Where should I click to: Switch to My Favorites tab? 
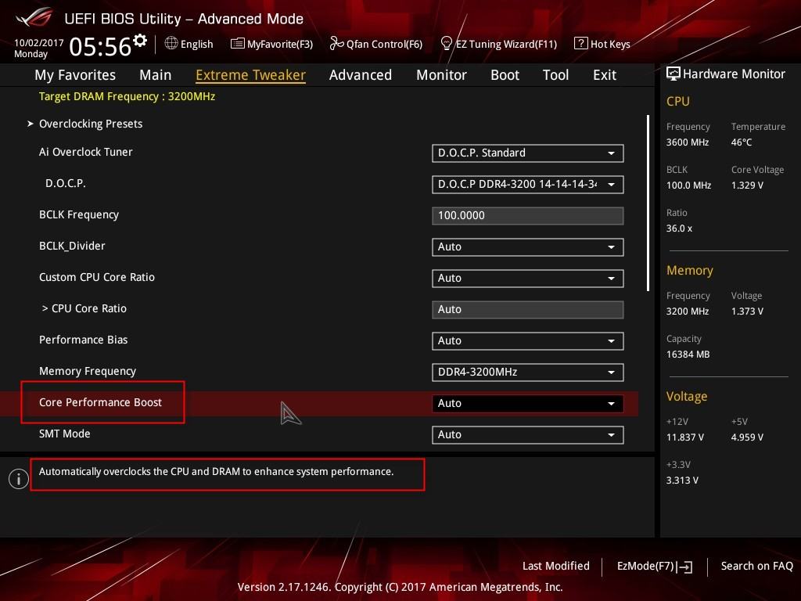coord(75,75)
